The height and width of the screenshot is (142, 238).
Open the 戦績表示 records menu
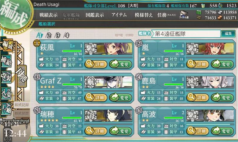[48, 15]
